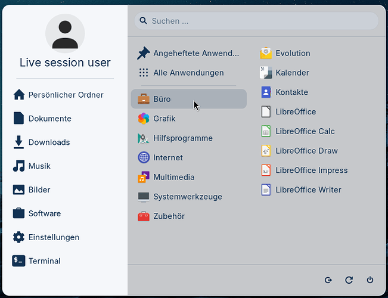Image resolution: width=388 pixels, height=298 pixels.
Task: Open the Kontakte application
Action: point(284,92)
